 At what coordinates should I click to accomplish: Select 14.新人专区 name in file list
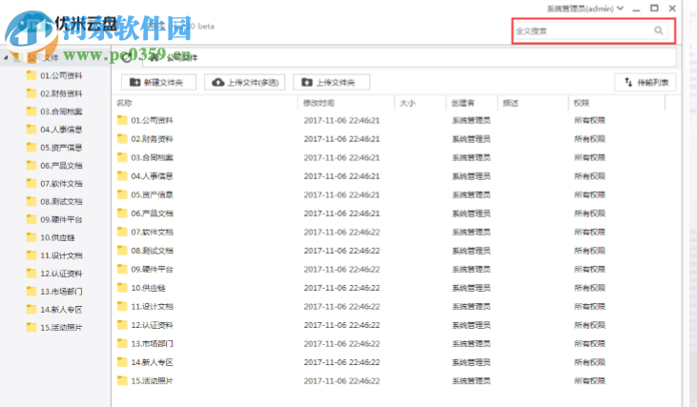pos(152,362)
